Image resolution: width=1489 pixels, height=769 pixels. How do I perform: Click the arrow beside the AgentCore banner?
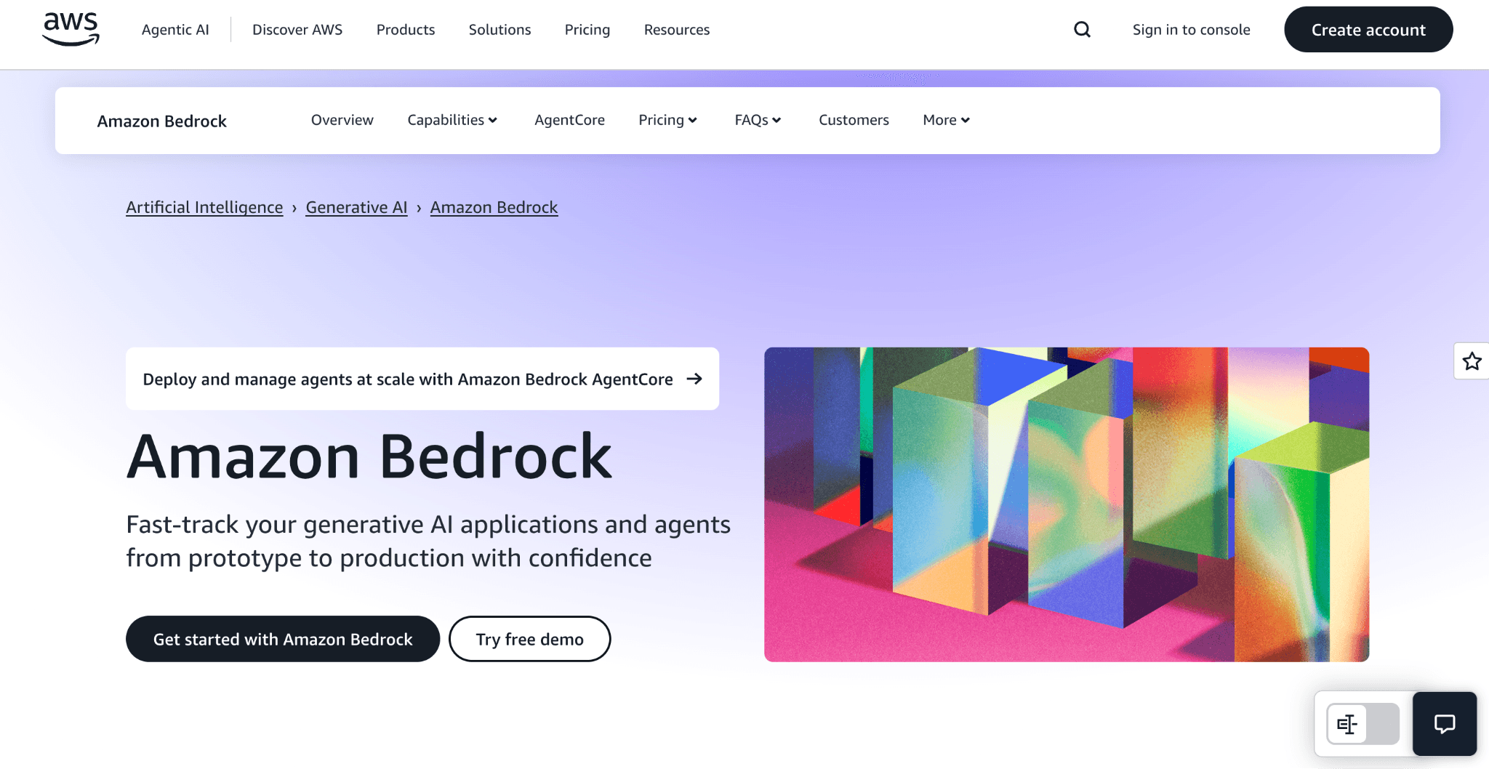[694, 379]
